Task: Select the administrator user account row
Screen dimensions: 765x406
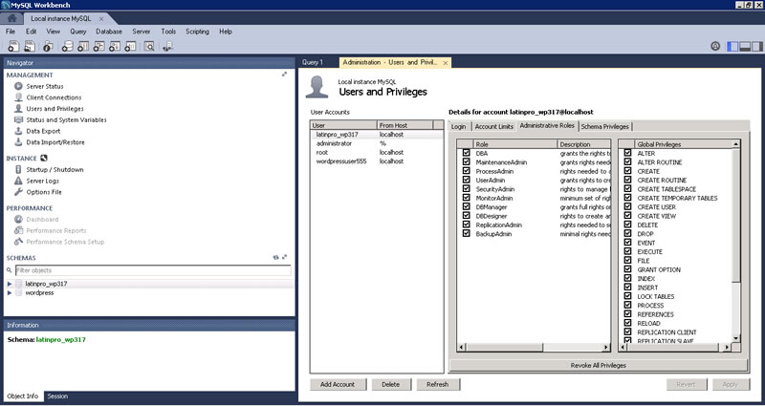Action: (x=377, y=143)
